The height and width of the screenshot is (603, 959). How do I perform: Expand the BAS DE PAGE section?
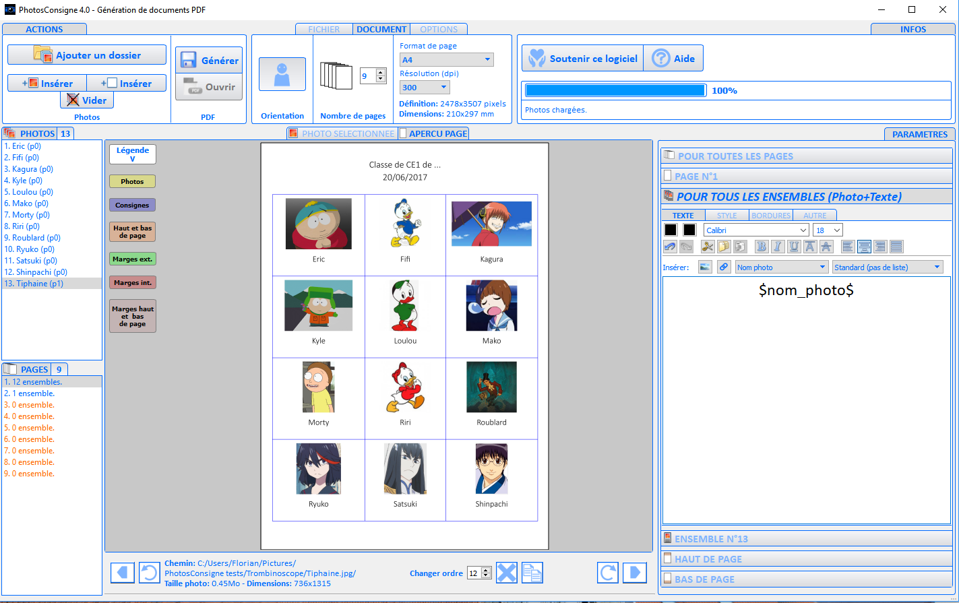806,579
